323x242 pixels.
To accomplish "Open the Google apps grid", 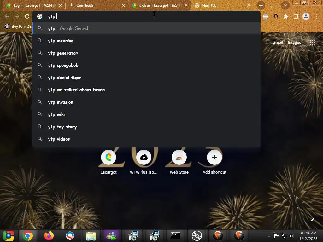I will [312, 43].
